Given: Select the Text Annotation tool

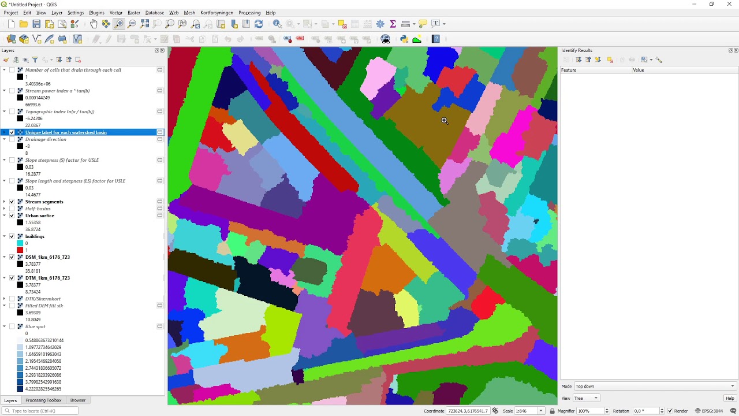Looking at the screenshot, I should [x=435, y=24].
